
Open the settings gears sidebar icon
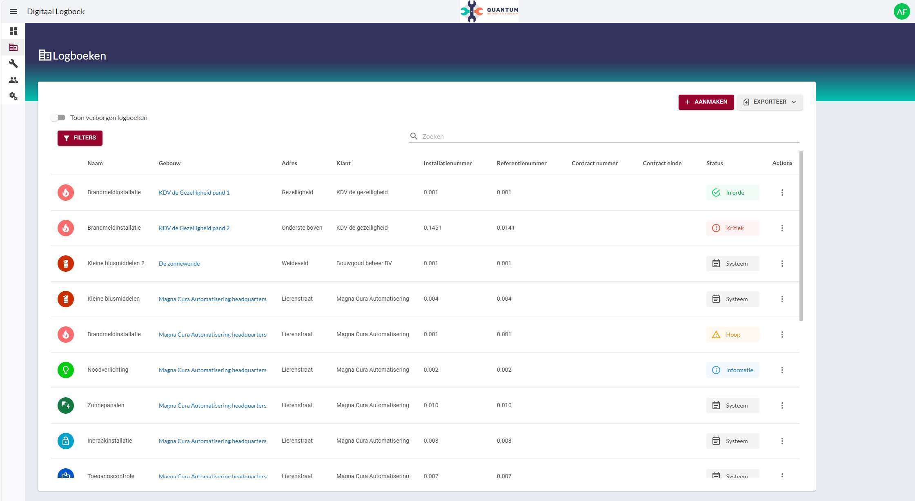[x=13, y=96]
